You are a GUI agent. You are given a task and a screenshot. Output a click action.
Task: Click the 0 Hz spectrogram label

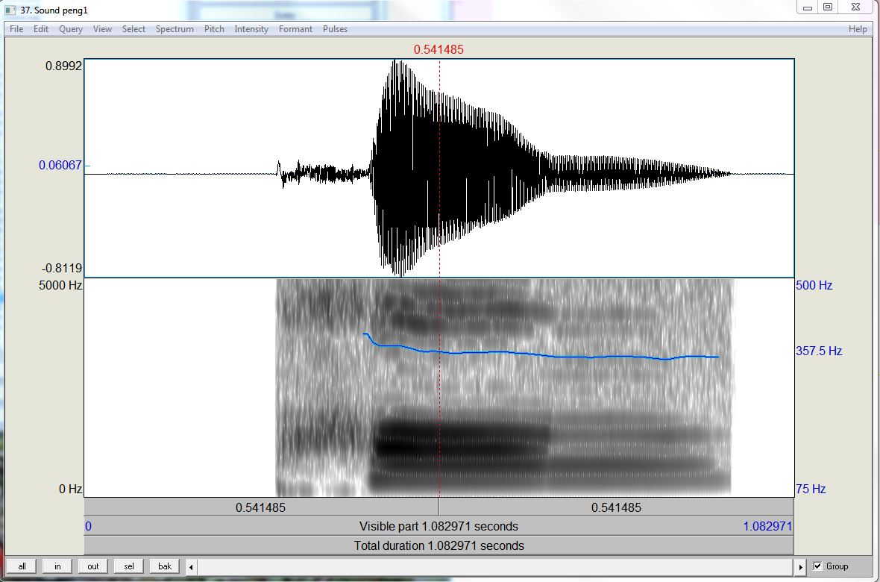71,489
